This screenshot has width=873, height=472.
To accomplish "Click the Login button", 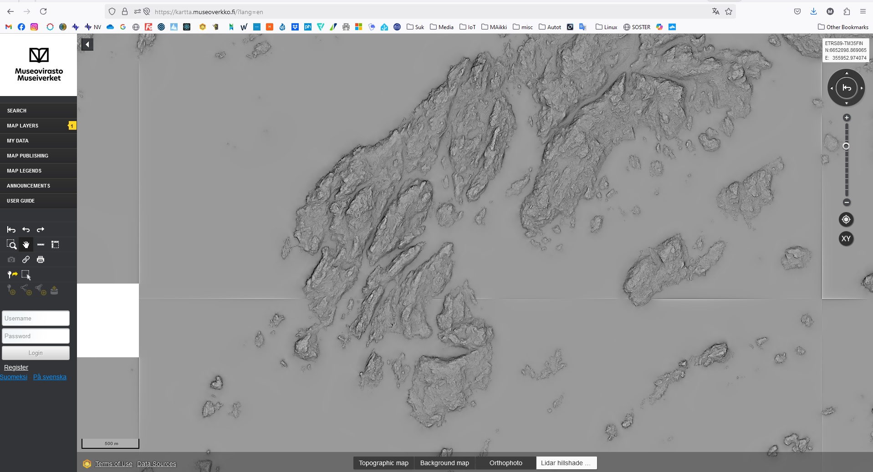I will [x=36, y=353].
